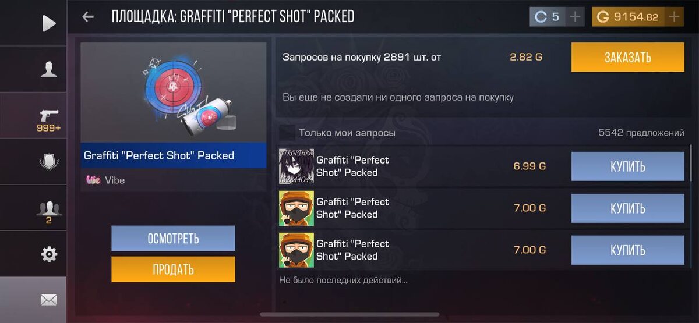Go back using the left arrow
Screen dimensions: 699x323
coord(88,17)
